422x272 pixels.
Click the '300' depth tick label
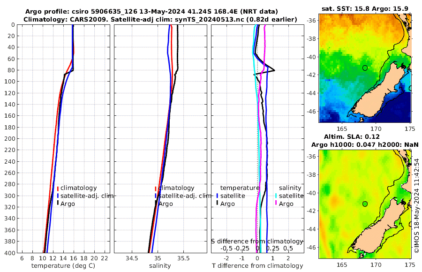pos(10,196)
